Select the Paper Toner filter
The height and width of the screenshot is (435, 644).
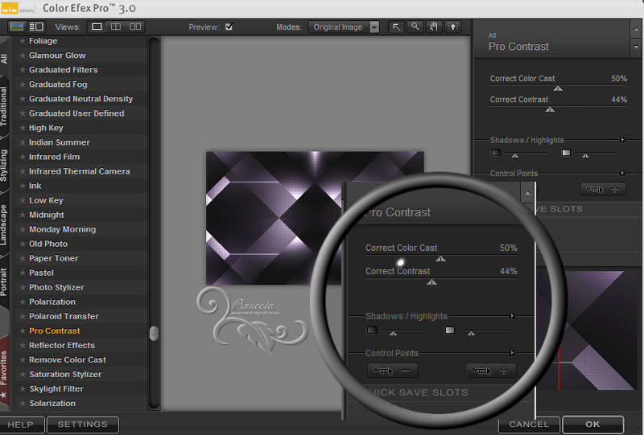[x=53, y=258]
